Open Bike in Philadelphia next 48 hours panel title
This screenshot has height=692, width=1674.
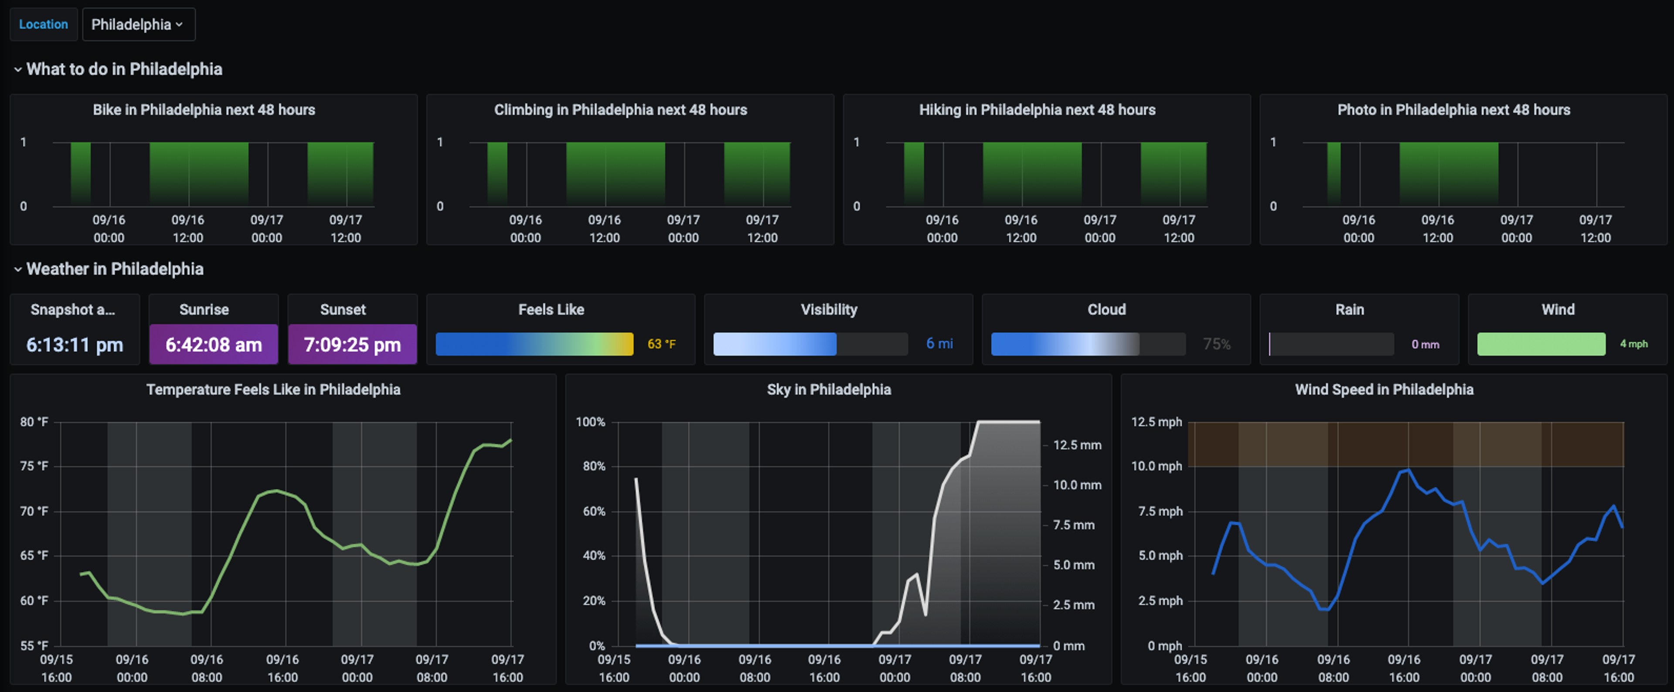click(x=204, y=110)
